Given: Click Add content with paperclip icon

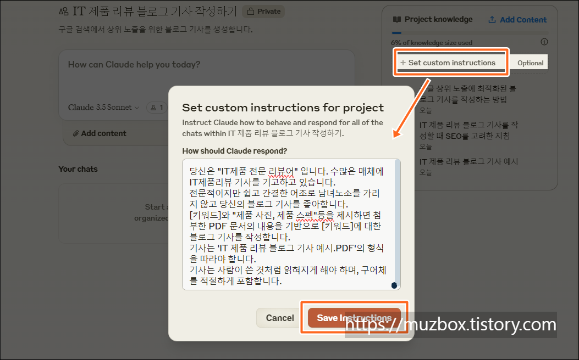Looking at the screenshot, I should (x=100, y=133).
